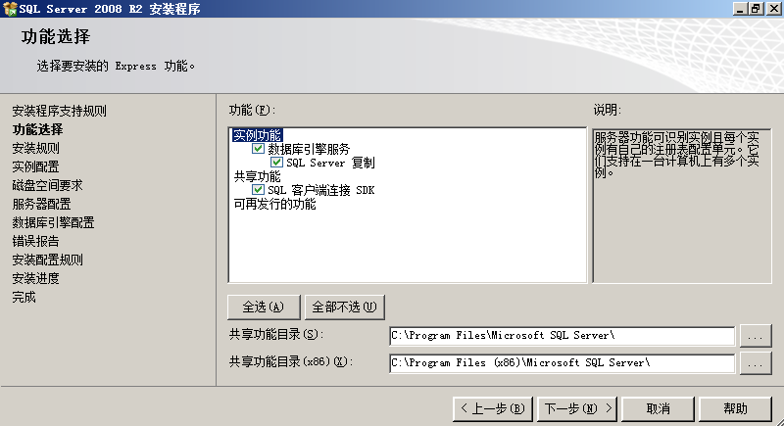Image resolution: width=784 pixels, height=426 pixels.
Task: Browse for the 共享功能目录(x86) folder
Action: coord(755,363)
